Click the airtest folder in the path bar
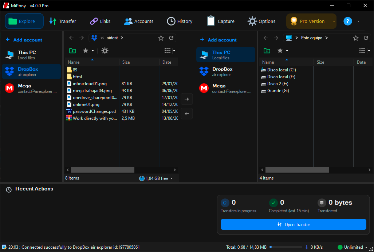 [x=112, y=38]
